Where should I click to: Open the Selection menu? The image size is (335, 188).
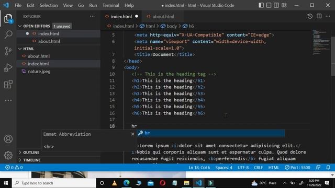click(x=49, y=5)
